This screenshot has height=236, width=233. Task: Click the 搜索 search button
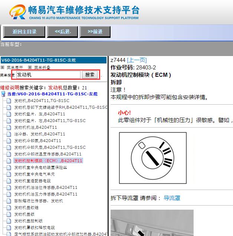[90, 75]
